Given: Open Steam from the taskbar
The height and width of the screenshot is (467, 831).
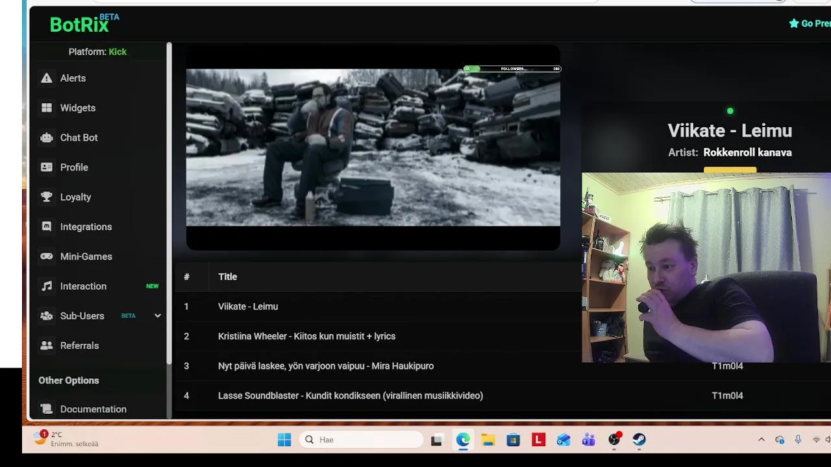Looking at the screenshot, I should (x=639, y=440).
